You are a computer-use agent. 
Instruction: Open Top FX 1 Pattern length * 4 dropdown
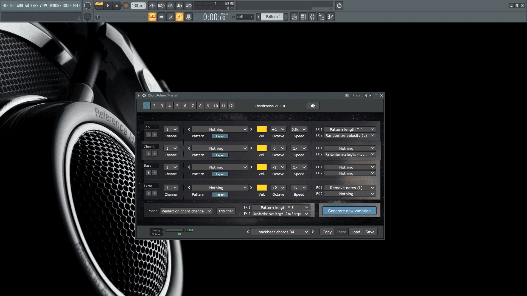coord(350,129)
